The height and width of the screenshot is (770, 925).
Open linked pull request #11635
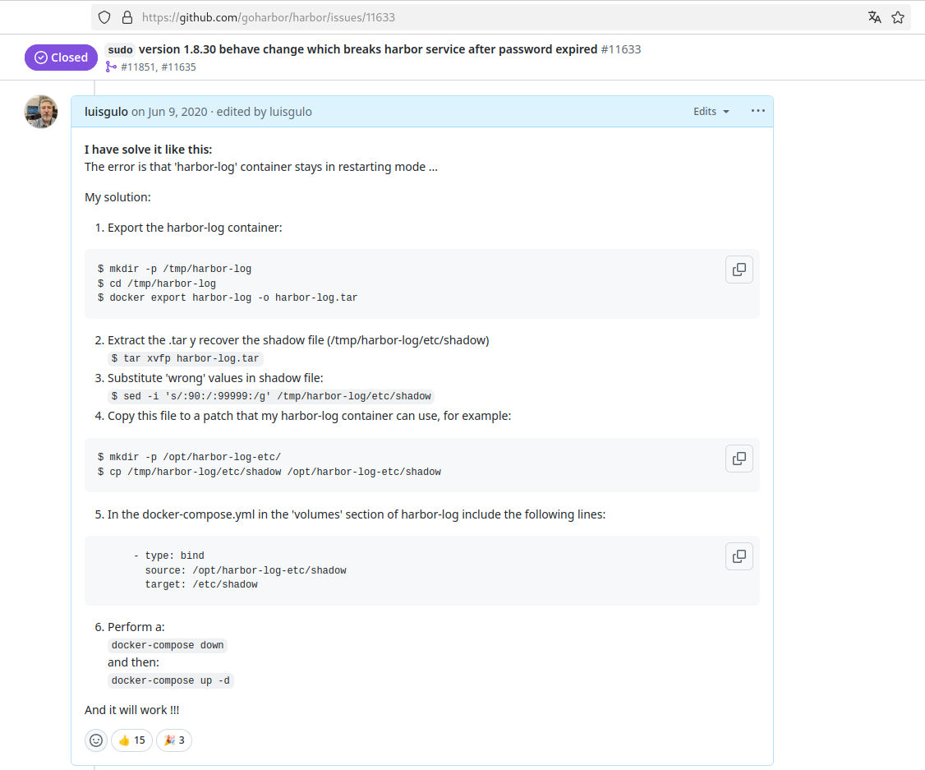coord(179,67)
